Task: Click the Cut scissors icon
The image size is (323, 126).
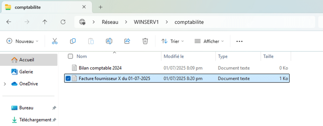Action: point(55,41)
